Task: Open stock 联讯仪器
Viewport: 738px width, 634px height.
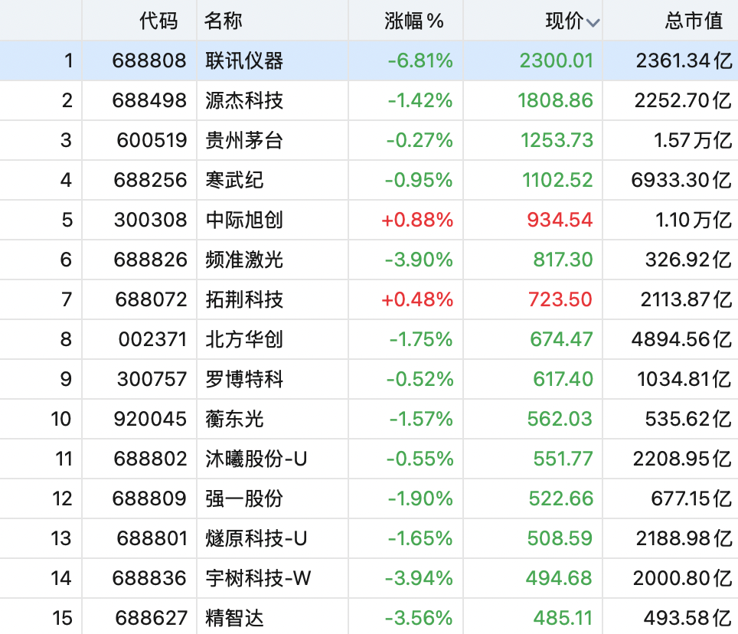Action: 244,60
